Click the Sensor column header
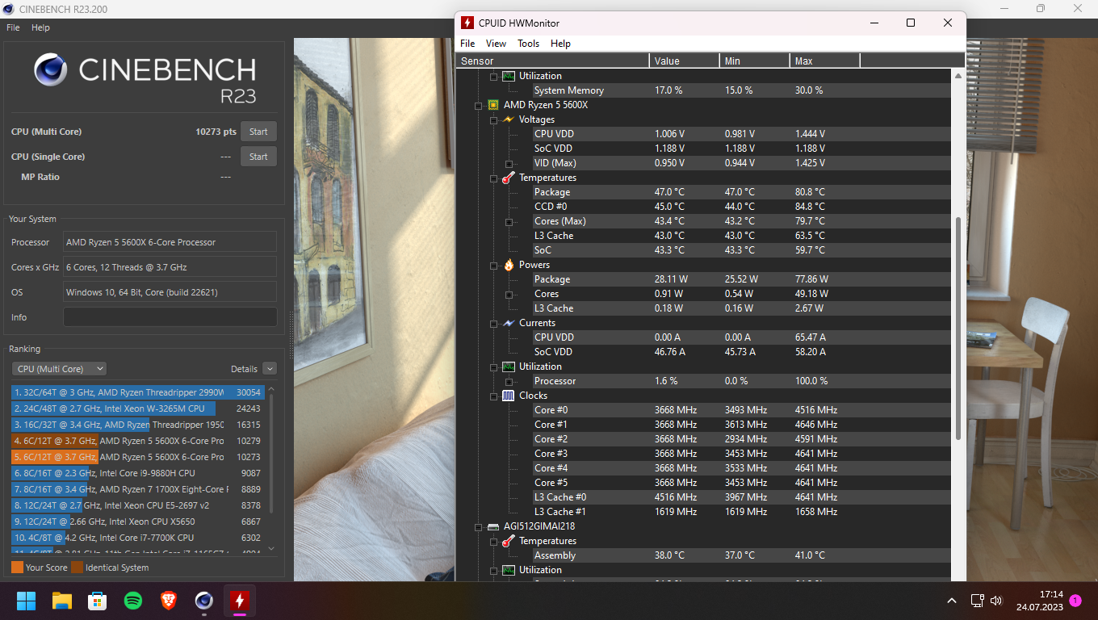The image size is (1098, 620). tap(552, 61)
